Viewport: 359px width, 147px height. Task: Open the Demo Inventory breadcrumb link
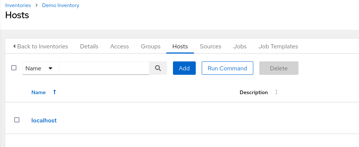(61, 5)
